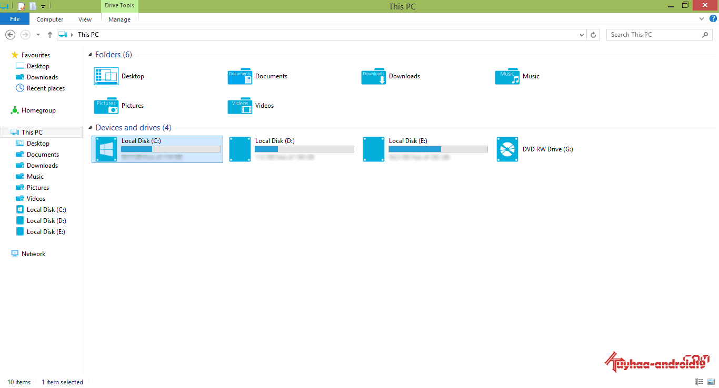
Task: Click the search magnifier icon
Action: (x=705, y=35)
